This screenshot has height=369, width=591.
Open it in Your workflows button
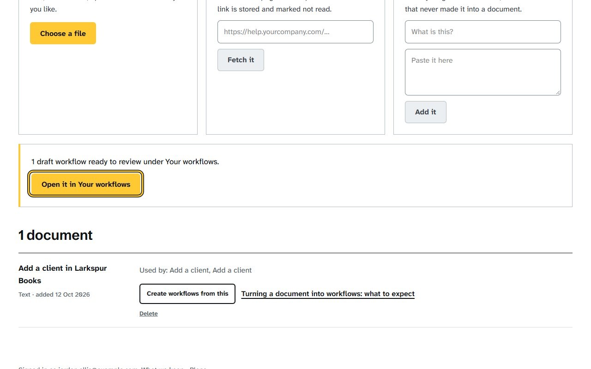click(86, 184)
